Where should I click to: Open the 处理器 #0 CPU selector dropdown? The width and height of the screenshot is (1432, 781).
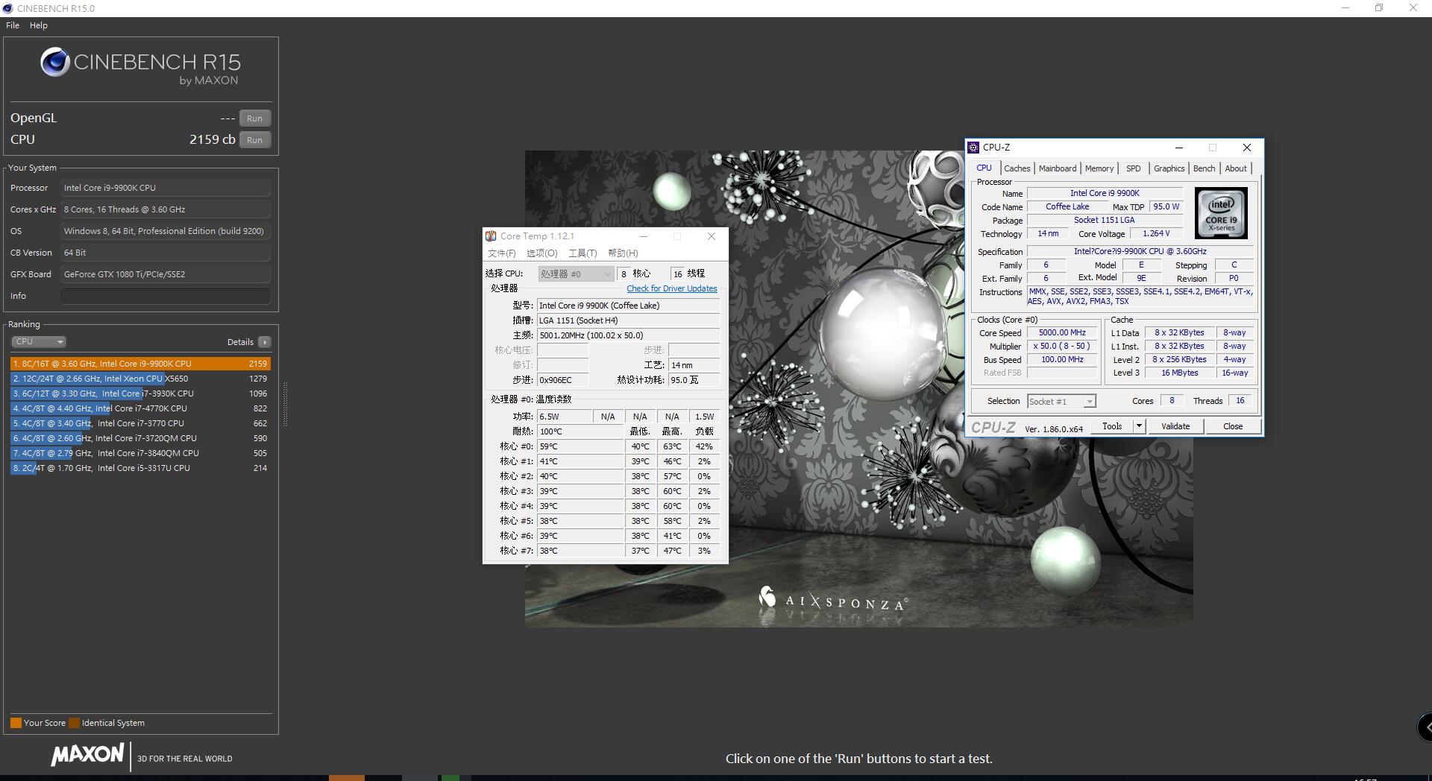point(575,274)
